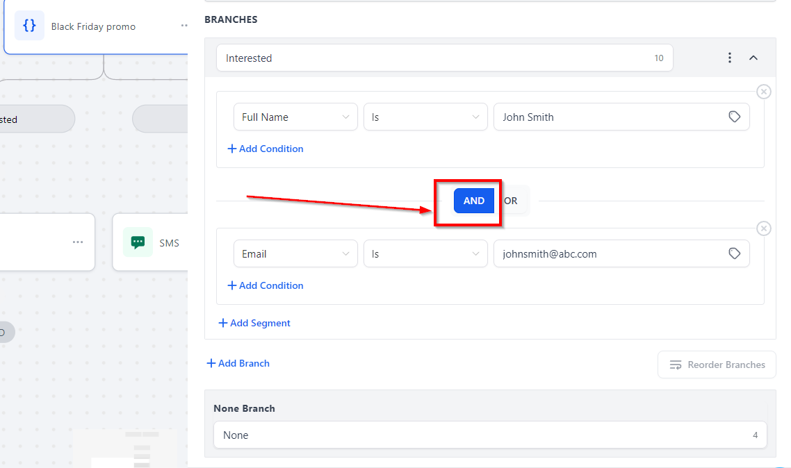This screenshot has height=468, width=791.
Task: Click the curly braces icon on Black Friday promo node
Action: point(29,26)
